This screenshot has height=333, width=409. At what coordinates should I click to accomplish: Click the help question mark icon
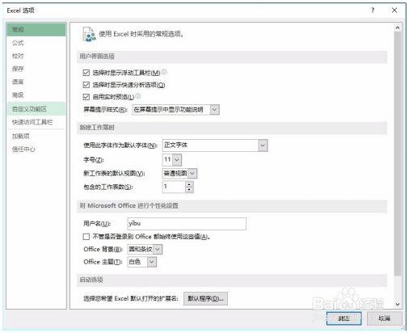(x=373, y=11)
